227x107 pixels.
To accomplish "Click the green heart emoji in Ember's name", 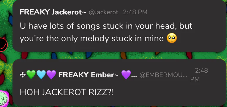I will (31, 75).
